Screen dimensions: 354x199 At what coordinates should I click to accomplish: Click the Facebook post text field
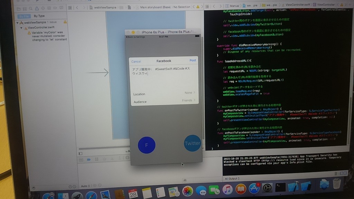pyautogui.click(x=164, y=77)
